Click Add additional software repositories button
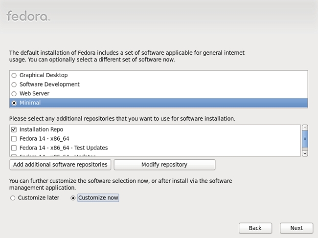 (x=60, y=165)
